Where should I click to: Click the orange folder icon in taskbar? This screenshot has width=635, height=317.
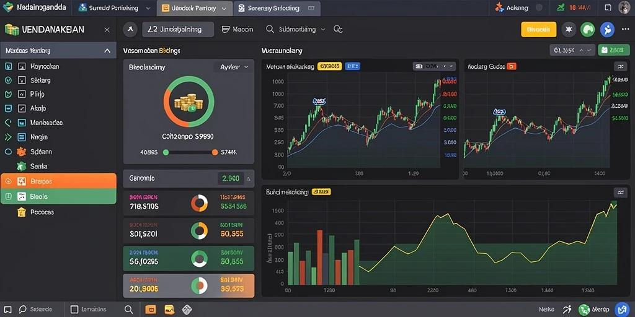150,310
